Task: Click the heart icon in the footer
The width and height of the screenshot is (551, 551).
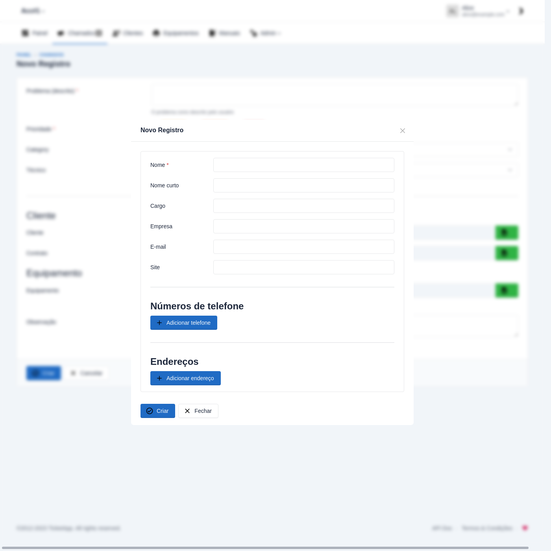Action: click(525, 528)
